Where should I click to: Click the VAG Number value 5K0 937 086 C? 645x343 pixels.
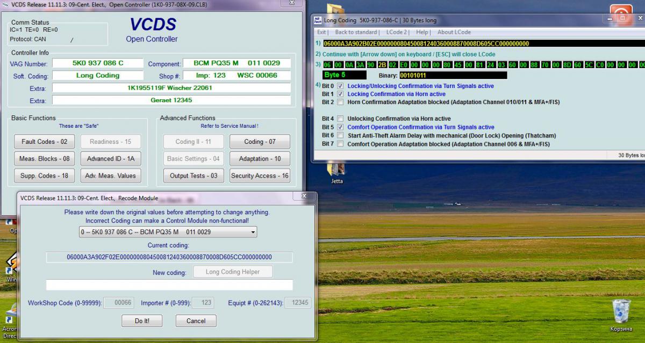[x=98, y=63]
